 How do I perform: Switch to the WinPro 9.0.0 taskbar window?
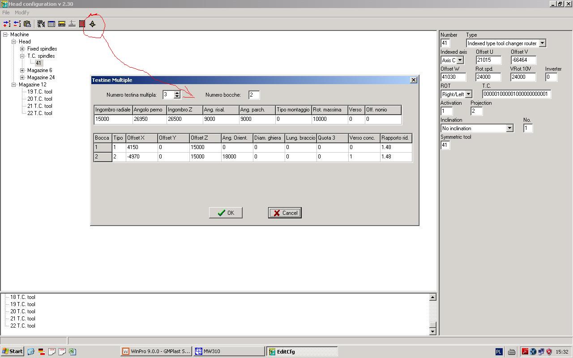[157, 351]
